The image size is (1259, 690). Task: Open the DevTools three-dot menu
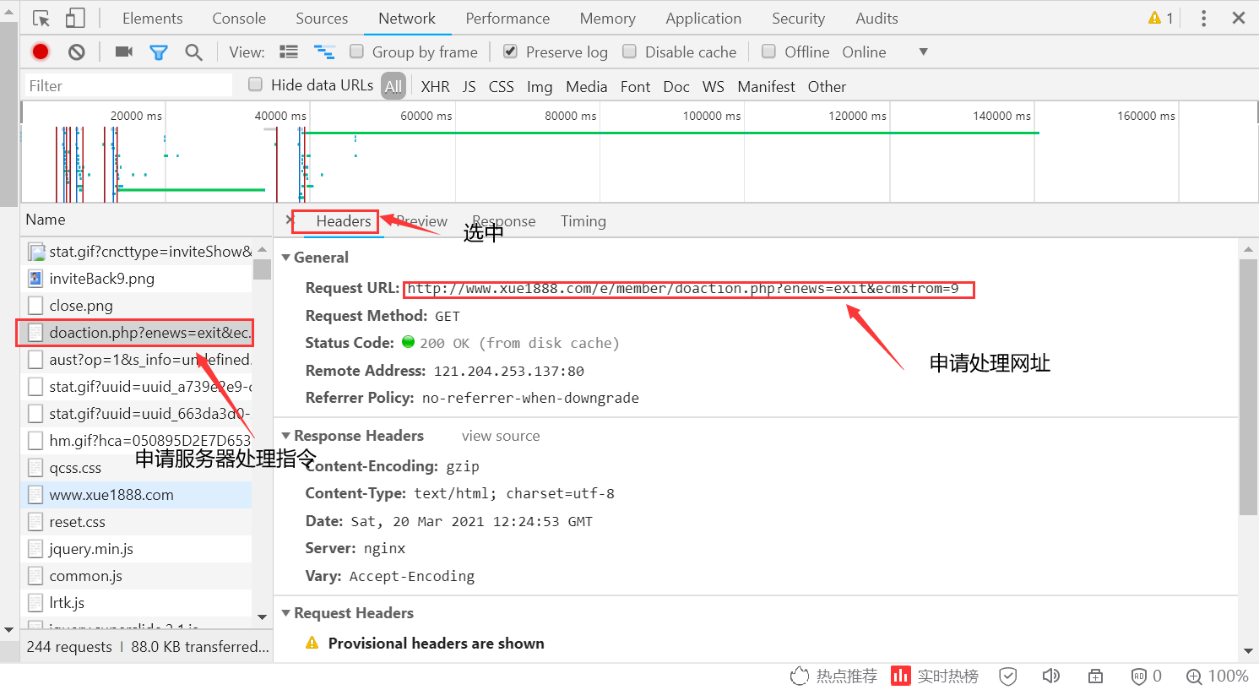(x=1203, y=18)
